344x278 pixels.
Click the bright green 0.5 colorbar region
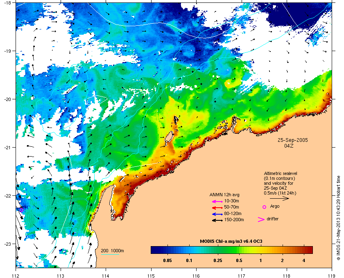[x=239, y=250]
